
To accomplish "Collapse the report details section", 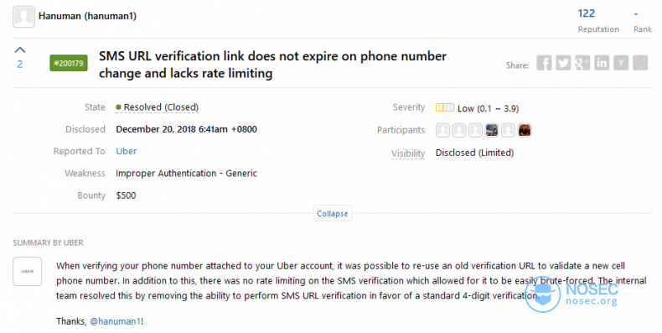I will 333,213.
